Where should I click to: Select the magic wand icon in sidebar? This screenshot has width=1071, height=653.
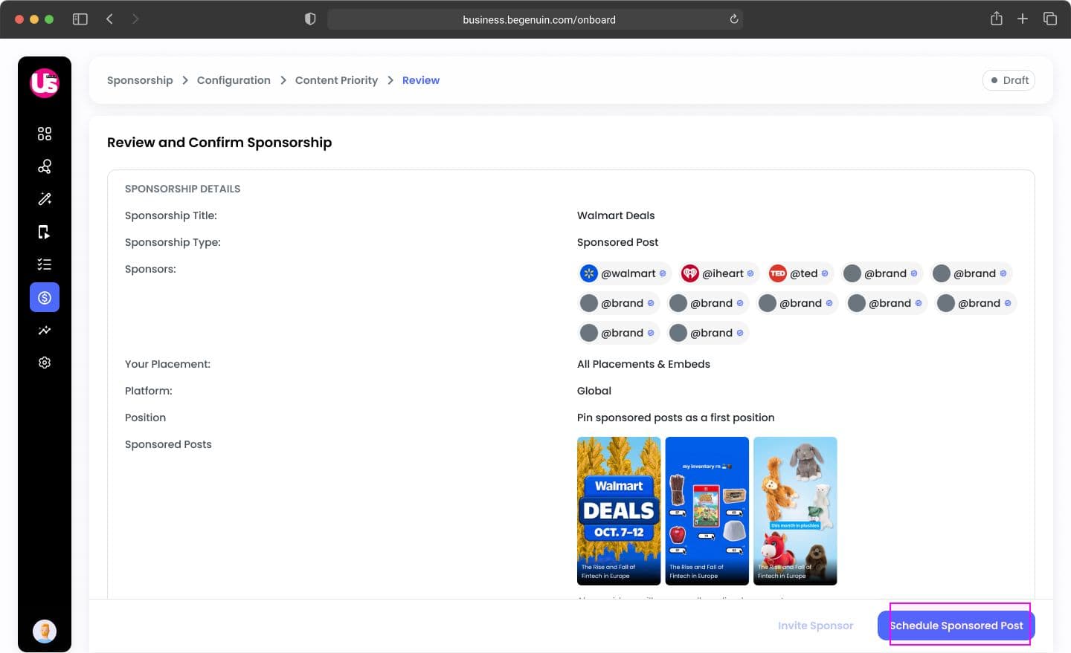(x=45, y=199)
